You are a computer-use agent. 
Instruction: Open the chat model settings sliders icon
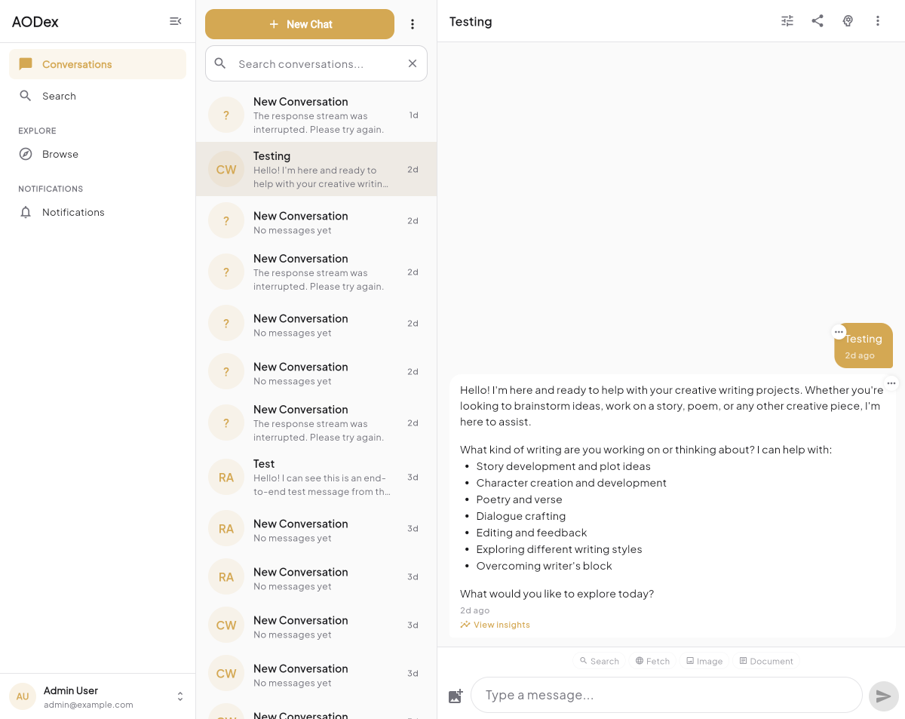[x=787, y=21]
